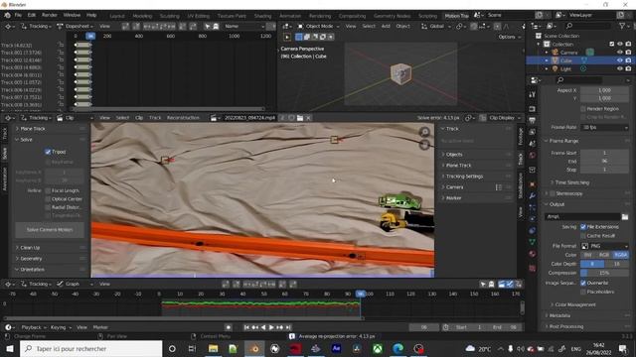Open Track menu in clip editor header
This screenshot has height=357, width=636.
pyautogui.click(x=155, y=118)
